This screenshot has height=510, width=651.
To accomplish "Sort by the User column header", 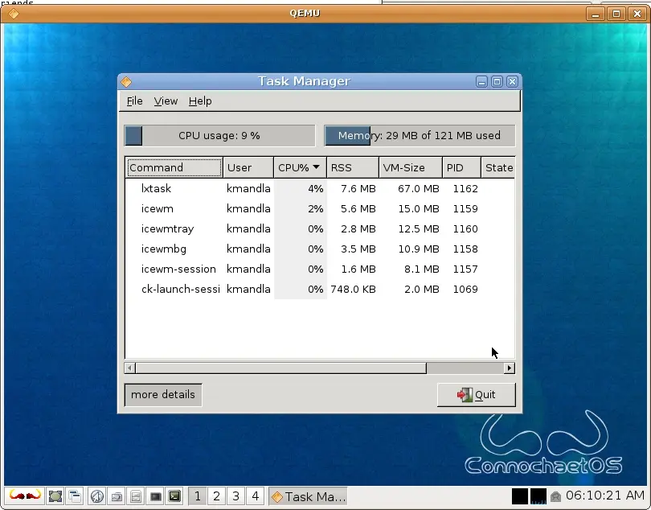I will [x=248, y=167].
